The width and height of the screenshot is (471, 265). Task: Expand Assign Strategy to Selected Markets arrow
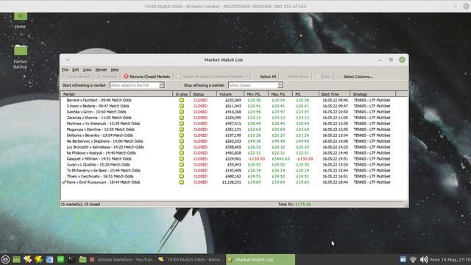[247, 77]
